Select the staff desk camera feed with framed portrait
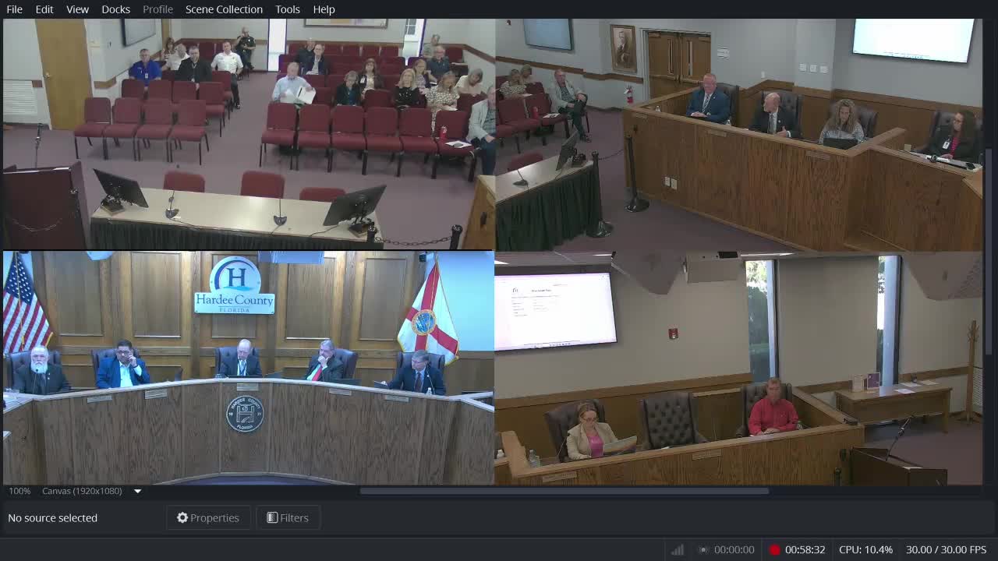The width and height of the screenshot is (998, 561). point(739,134)
